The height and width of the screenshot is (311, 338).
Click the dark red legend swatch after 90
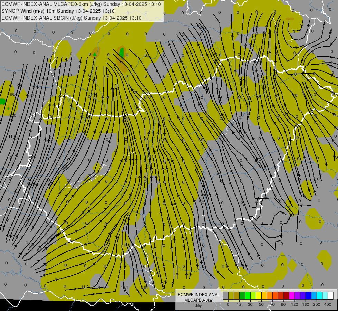pos(287,295)
